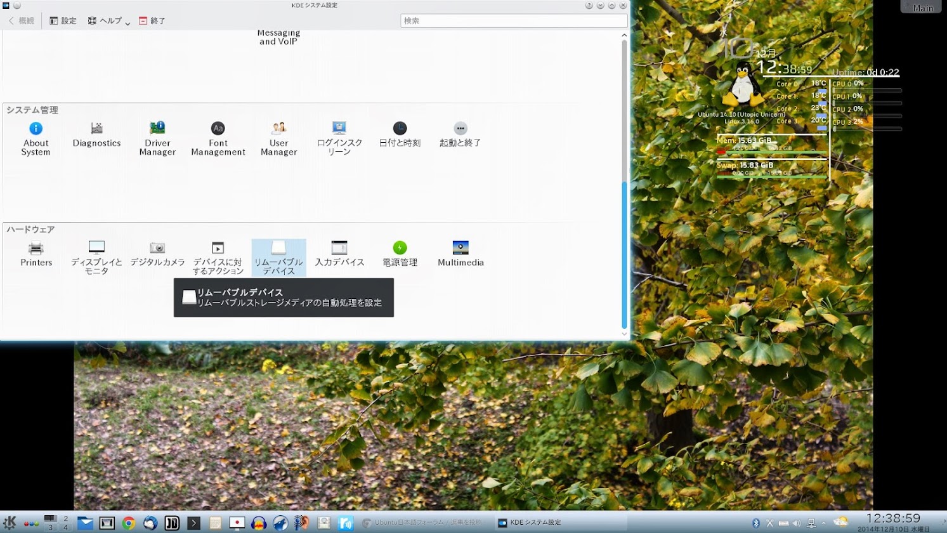
Task: Switch to virtual desktop 4
Action: pyautogui.click(x=65, y=527)
